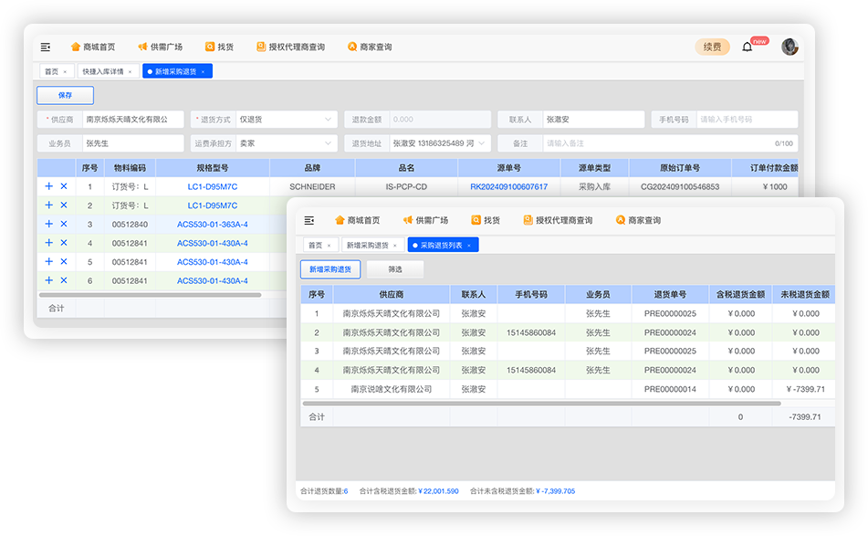Open the notification bell in the back window
868x536 pixels.
pos(748,47)
